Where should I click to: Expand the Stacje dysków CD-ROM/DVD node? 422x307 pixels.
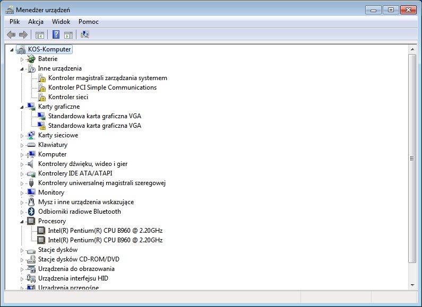(x=22, y=259)
